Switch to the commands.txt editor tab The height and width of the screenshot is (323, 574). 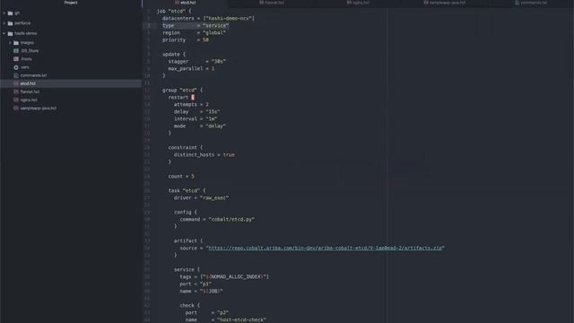(x=531, y=3)
